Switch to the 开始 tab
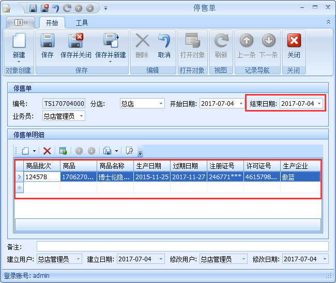This screenshot has width=336, height=283. pos(52,23)
